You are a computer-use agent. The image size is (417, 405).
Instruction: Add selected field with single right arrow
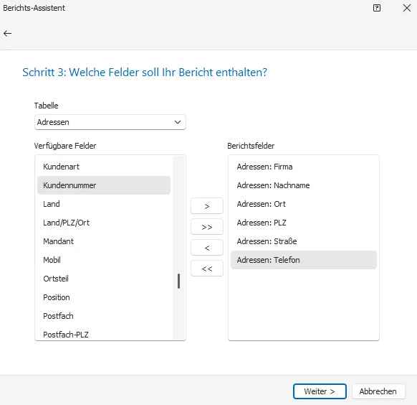[207, 206]
